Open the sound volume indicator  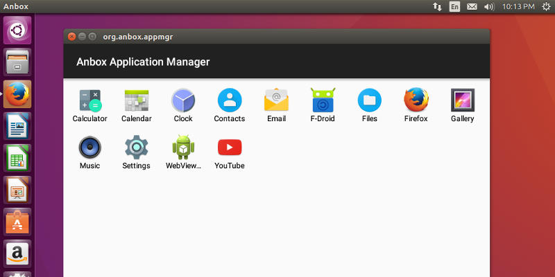tap(489, 7)
